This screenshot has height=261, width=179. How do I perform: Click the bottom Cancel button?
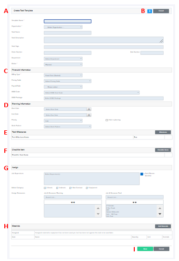161,249
